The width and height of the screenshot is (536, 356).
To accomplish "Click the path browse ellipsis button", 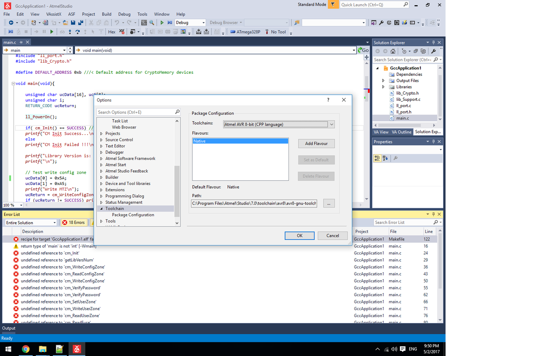I will click(x=329, y=203).
